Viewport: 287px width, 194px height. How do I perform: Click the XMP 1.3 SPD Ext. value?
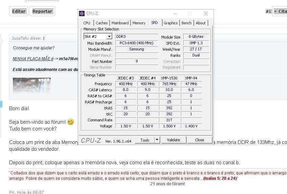point(196,43)
